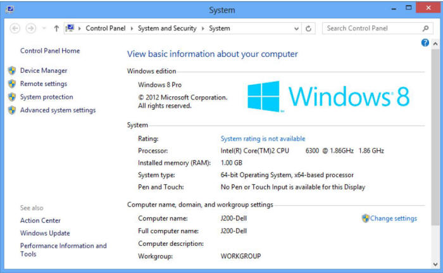This screenshot has height=273, width=443.
Task: Open System protection link
Action: point(47,97)
